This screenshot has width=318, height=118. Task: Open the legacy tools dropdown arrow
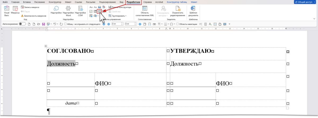pos(98,16)
